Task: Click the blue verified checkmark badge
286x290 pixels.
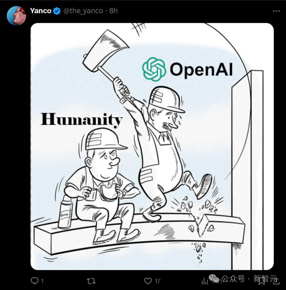Action: tap(57, 11)
